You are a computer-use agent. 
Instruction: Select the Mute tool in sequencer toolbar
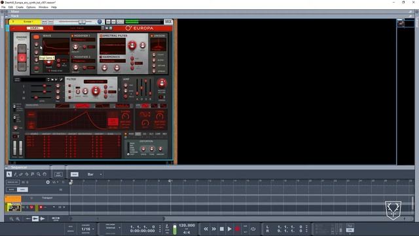click(x=33, y=174)
